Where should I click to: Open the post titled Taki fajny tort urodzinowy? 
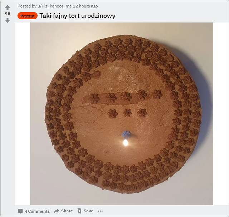[77, 16]
